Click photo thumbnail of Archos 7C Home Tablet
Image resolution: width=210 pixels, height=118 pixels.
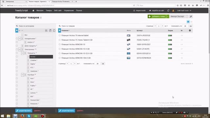(128, 40)
